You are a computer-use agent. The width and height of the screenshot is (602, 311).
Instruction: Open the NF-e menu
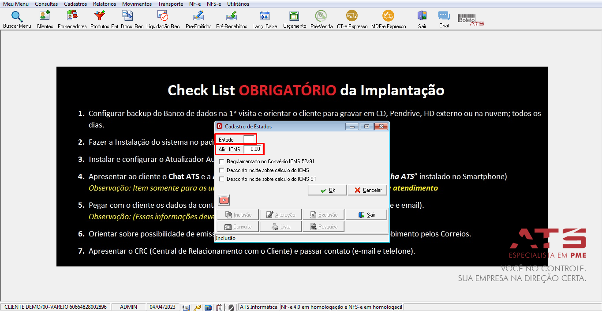point(194,4)
